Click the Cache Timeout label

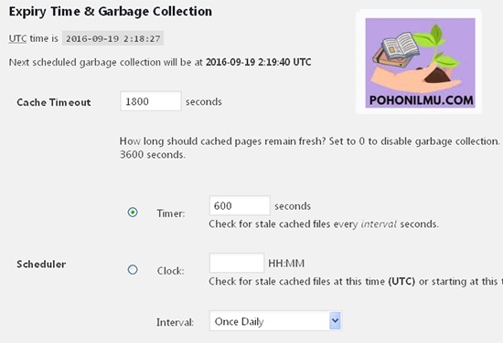coord(54,102)
